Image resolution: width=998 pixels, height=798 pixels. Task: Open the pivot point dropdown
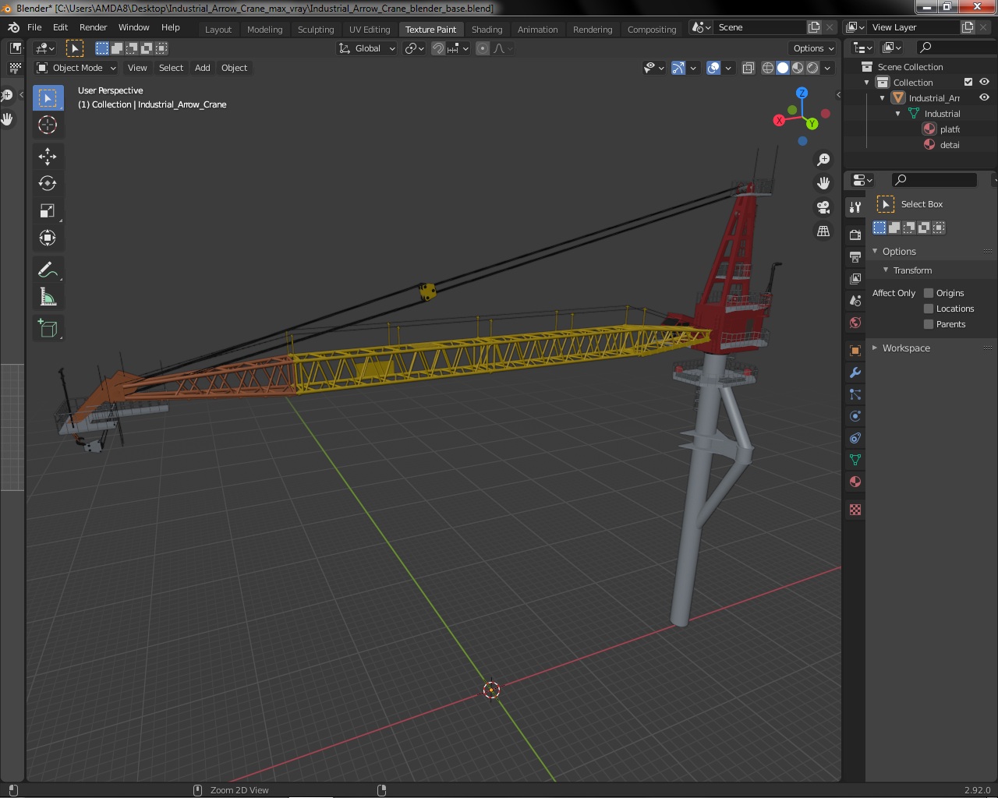(x=415, y=48)
